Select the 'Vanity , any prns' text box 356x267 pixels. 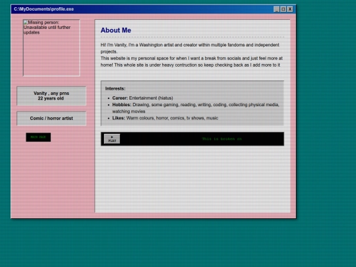coord(51,96)
